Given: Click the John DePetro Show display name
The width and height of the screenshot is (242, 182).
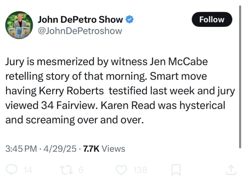Looking at the screenshot, I should 81,19.
